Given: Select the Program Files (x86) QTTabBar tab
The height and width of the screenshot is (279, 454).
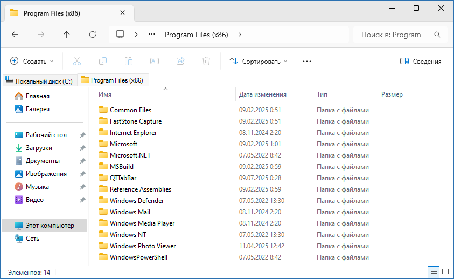Looking at the screenshot, I should (x=113, y=80).
